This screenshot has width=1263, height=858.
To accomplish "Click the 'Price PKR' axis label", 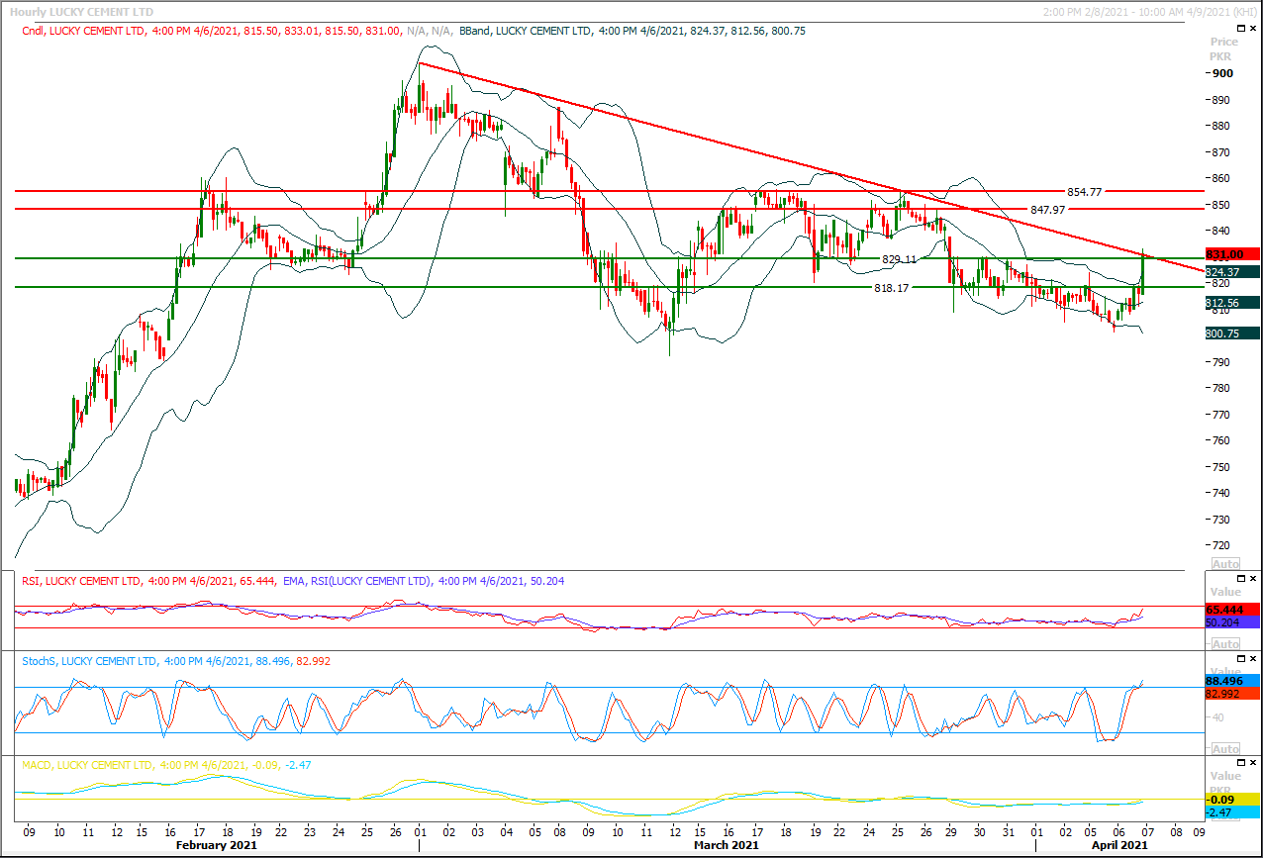I will click(1223, 48).
